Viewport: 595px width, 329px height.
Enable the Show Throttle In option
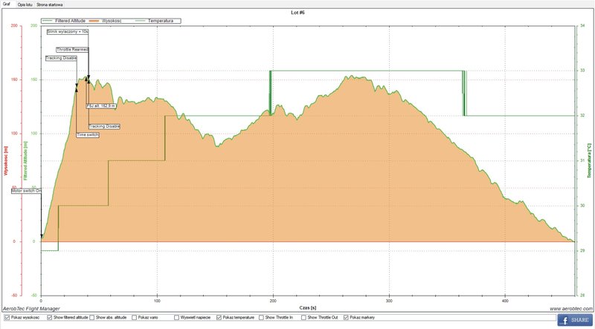(261, 317)
